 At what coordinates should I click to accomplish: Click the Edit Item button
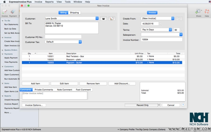pos(64,83)
